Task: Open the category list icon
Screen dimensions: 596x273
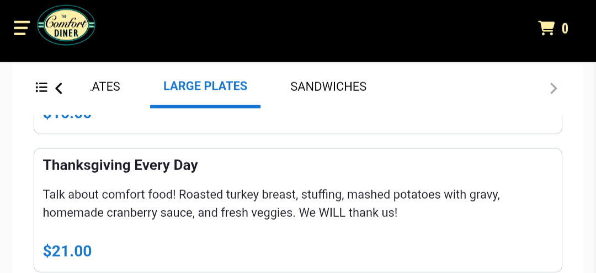Action: point(41,87)
